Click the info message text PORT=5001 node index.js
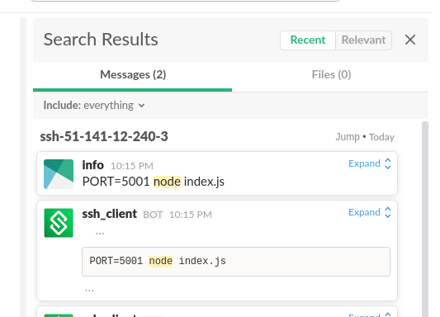 tap(154, 182)
